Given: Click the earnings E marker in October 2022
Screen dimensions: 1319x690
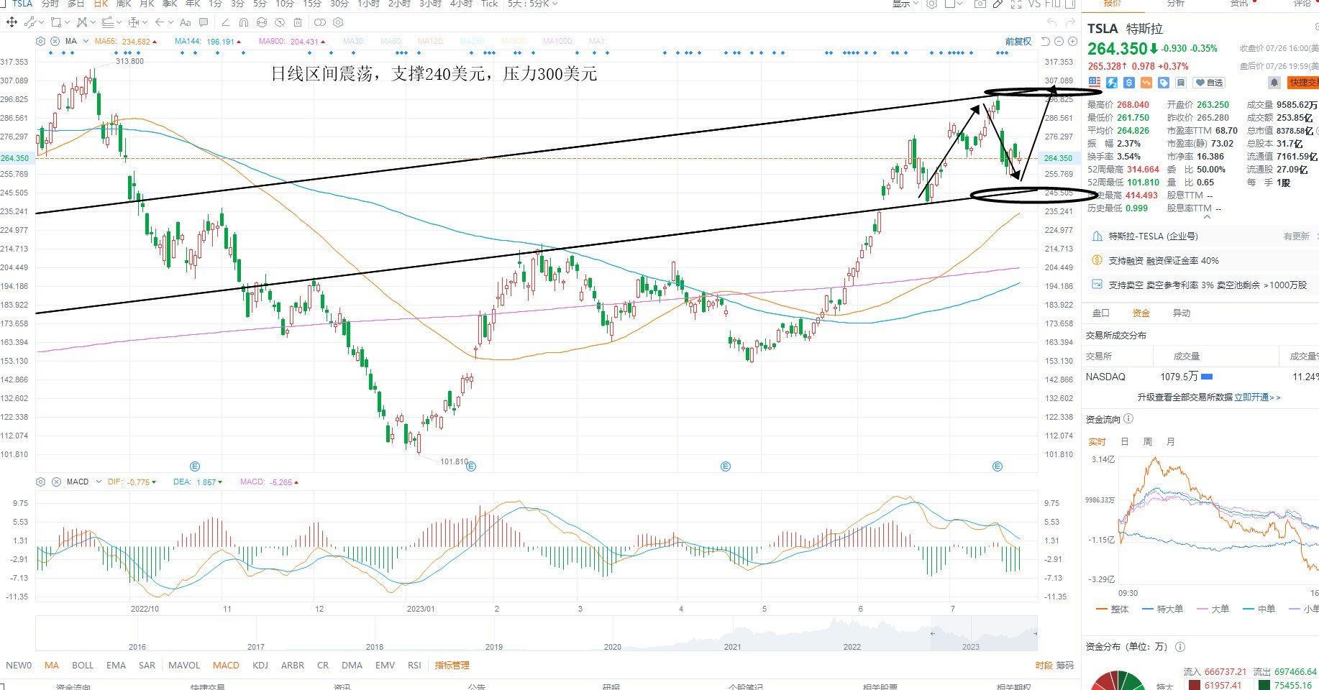Looking at the screenshot, I should tap(194, 466).
